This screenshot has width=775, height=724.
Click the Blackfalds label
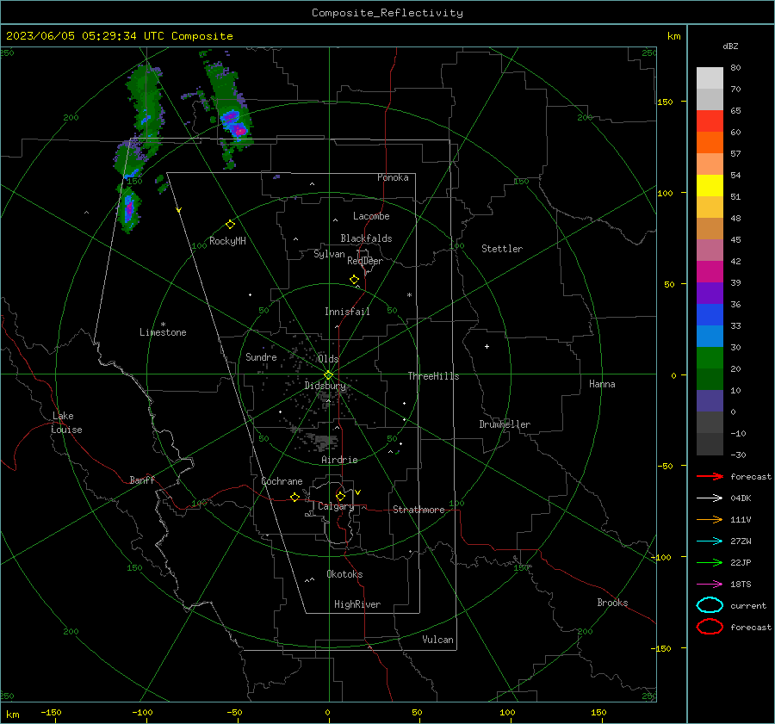tap(366, 238)
